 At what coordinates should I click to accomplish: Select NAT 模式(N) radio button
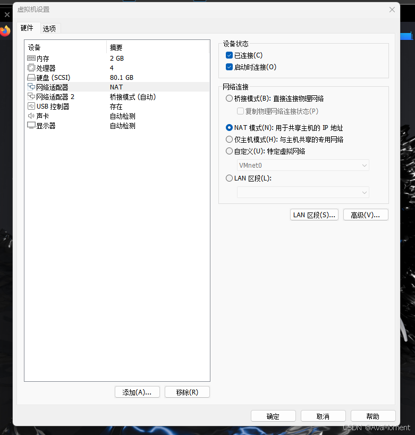tap(229, 128)
